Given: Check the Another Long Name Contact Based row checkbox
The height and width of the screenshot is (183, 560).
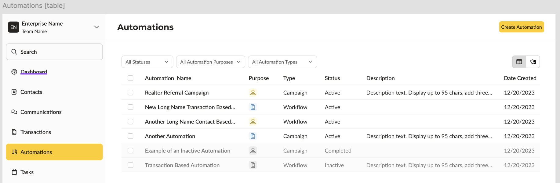Looking at the screenshot, I should (x=130, y=121).
